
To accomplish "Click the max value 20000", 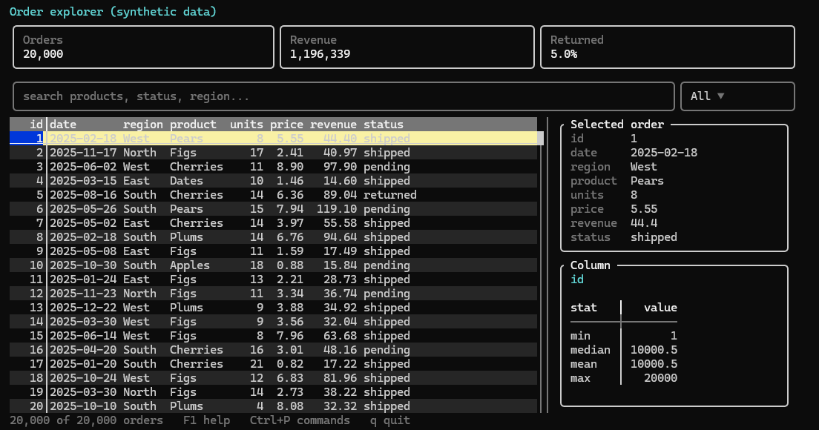I will tap(661, 378).
